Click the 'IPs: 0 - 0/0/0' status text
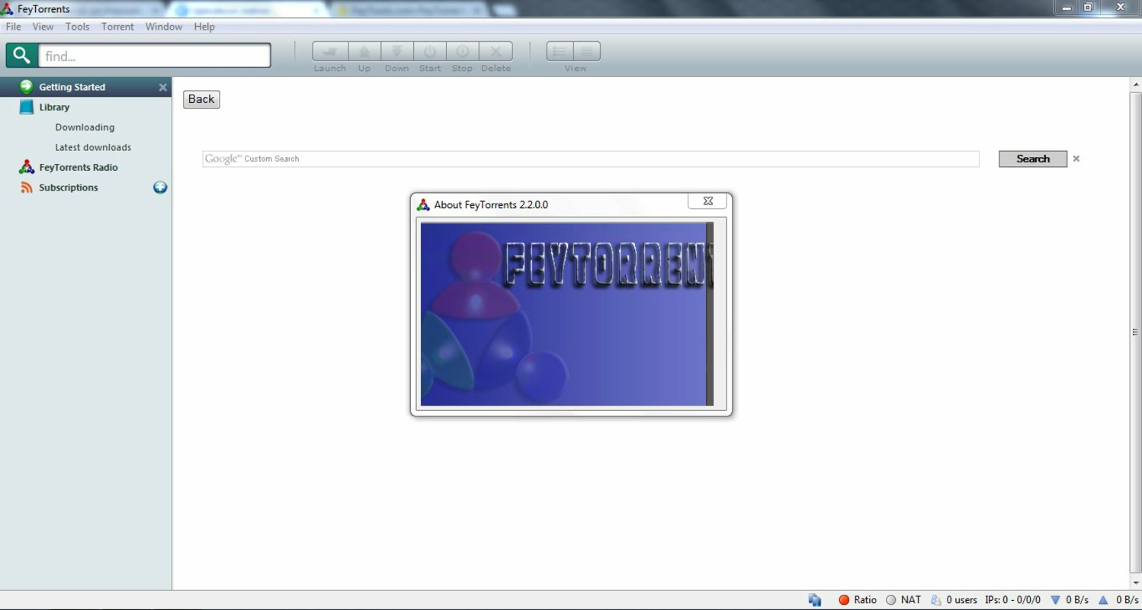 click(1012, 600)
